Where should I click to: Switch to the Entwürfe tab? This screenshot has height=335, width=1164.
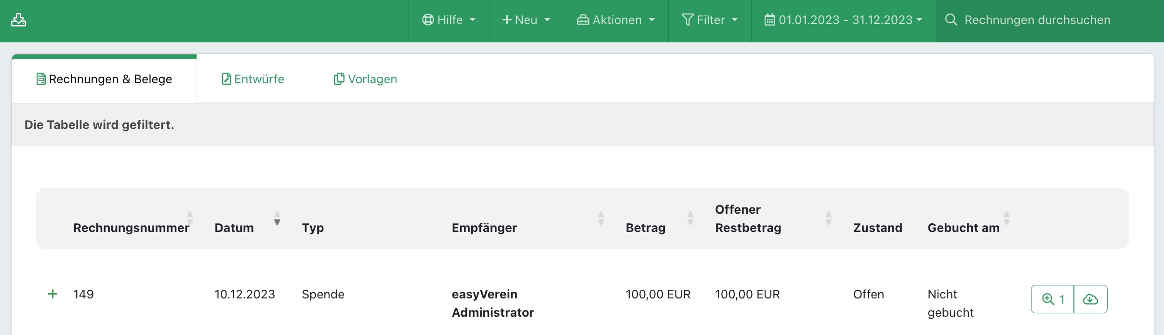pos(253,79)
